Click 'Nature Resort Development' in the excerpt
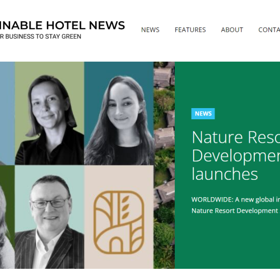This screenshot has width=280, height=280. point(235,211)
